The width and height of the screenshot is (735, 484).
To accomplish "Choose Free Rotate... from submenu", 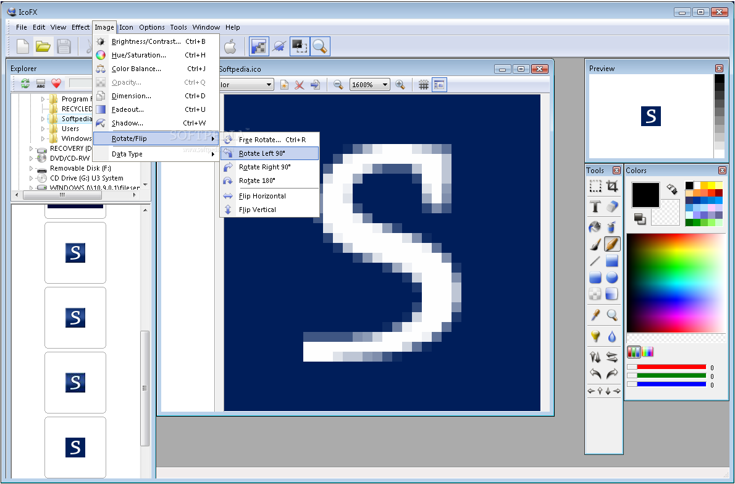I will (x=269, y=140).
